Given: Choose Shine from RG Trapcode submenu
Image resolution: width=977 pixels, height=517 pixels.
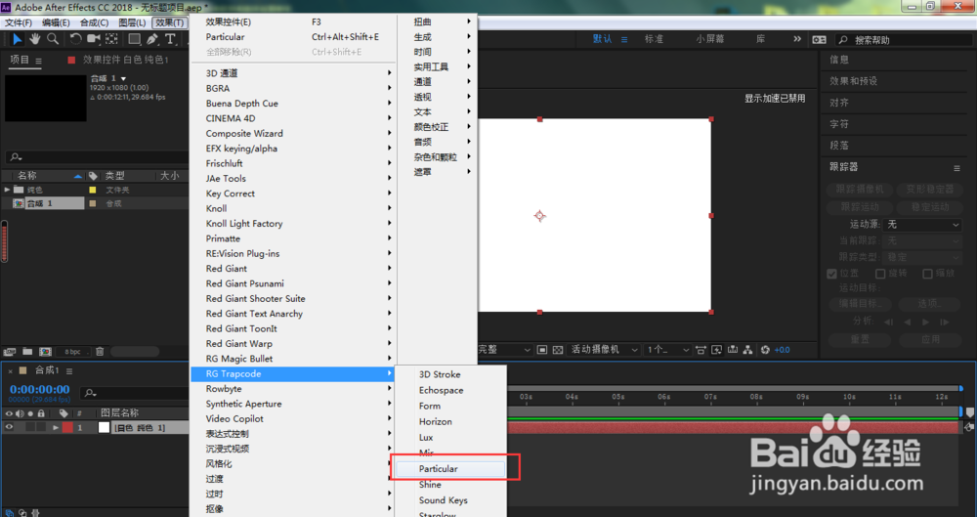Looking at the screenshot, I should [x=430, y=485].
